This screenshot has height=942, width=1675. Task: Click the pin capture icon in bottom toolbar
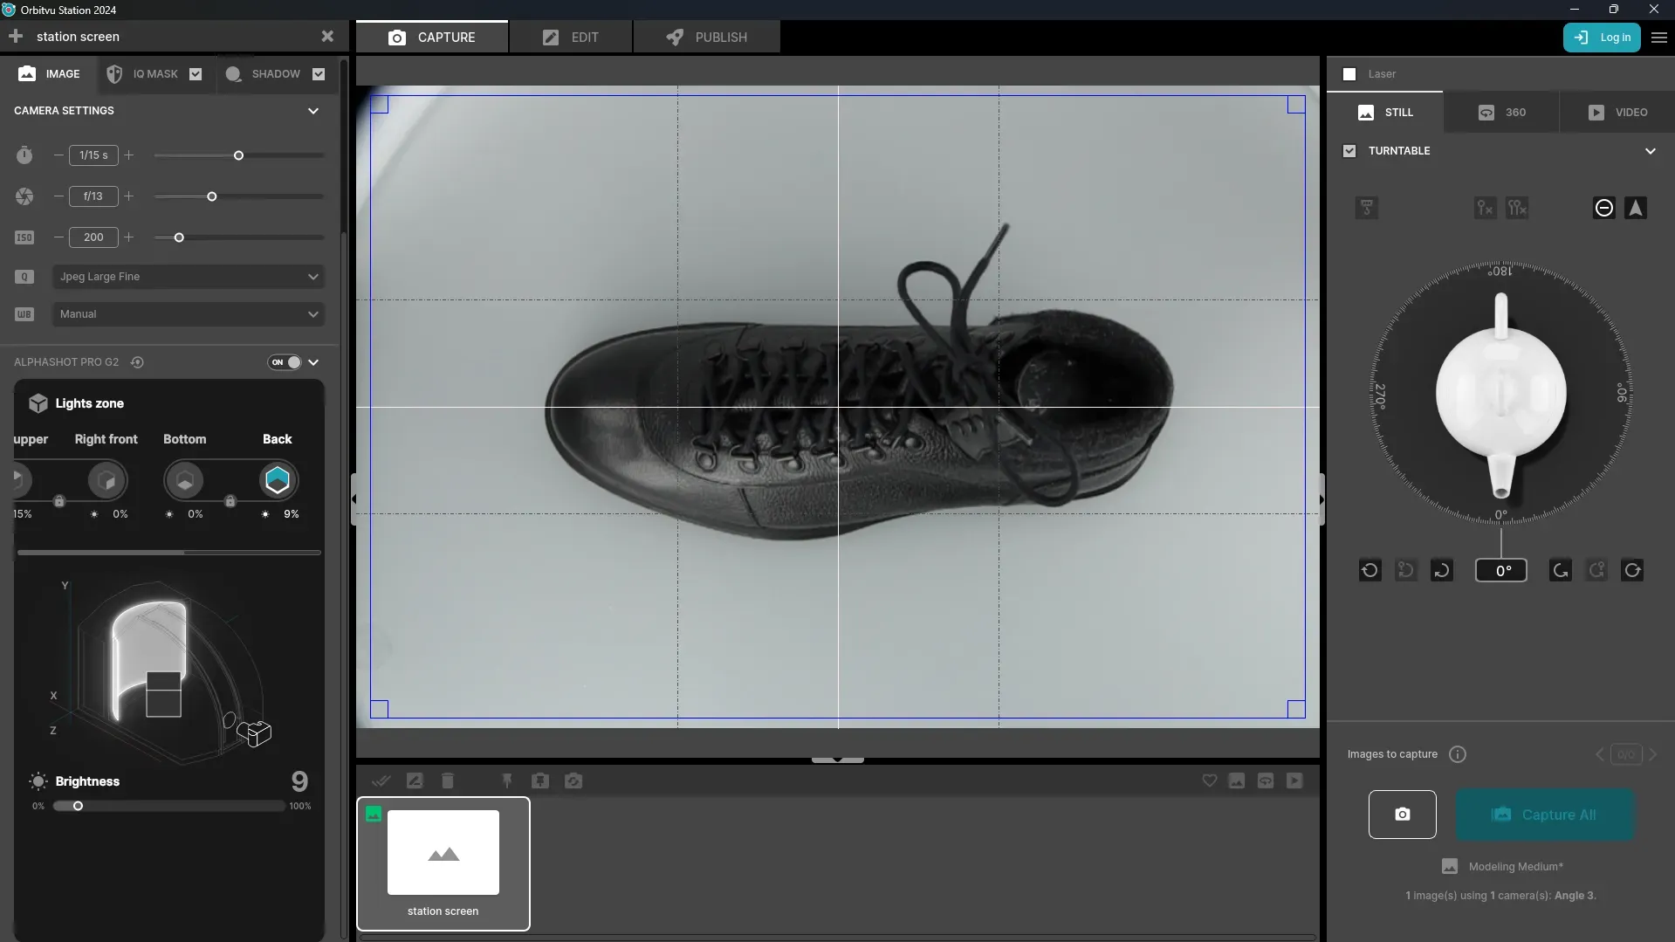tap(506, 781)
